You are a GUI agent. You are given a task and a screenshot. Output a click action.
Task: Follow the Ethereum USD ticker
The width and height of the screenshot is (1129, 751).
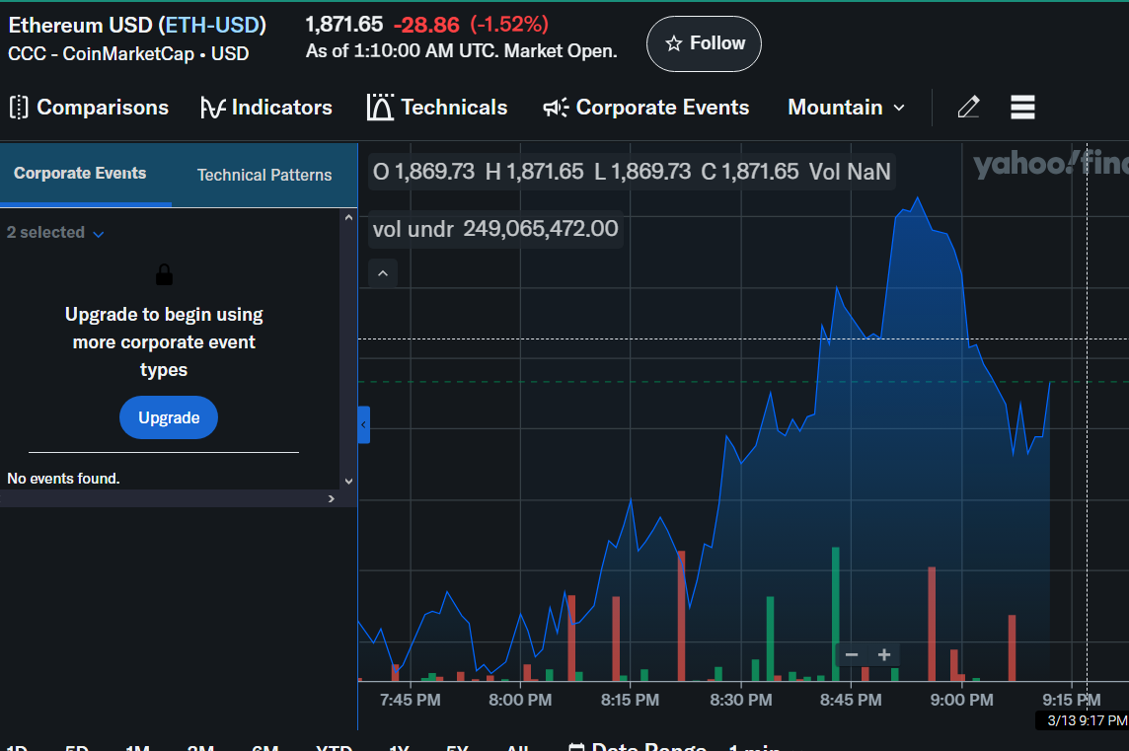(x=704, y=43)
